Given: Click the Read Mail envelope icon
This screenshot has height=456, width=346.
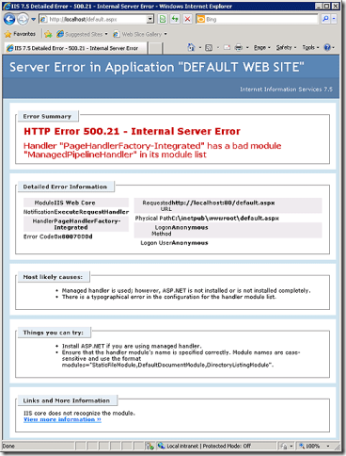Looking at the screenshot, I should 227,48.
